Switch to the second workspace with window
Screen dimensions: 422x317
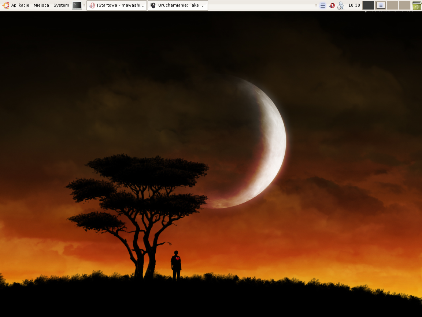point(380,6)
